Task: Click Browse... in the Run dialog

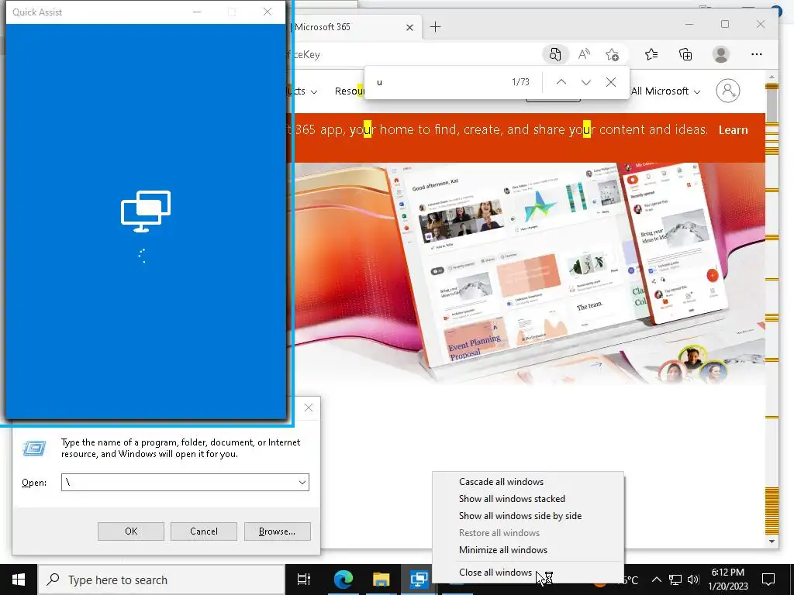Action: [277, 531]
